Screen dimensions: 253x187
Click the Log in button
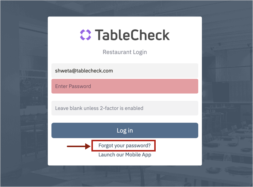[125, 130]
